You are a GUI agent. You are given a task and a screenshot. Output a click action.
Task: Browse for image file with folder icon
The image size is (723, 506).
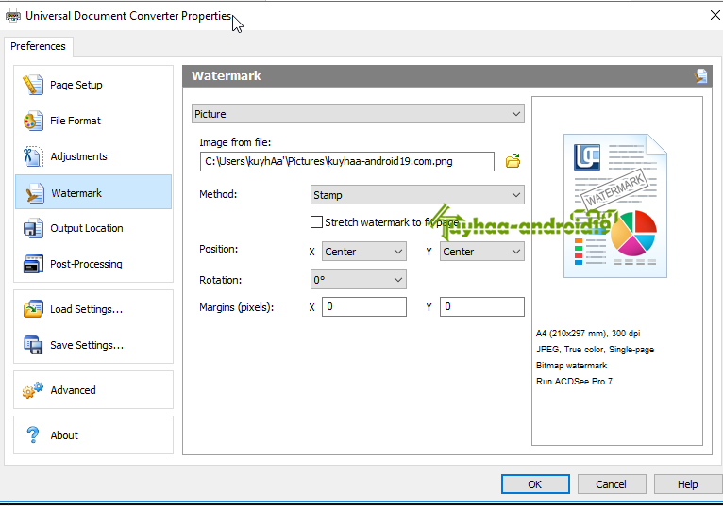[513, 161]
